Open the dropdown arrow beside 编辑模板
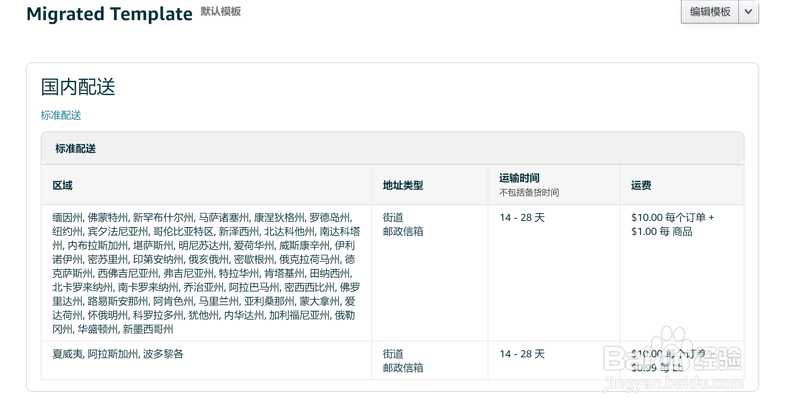Image resolution: width=786 pixels, height=410 pixels. (x=748, y=12)
